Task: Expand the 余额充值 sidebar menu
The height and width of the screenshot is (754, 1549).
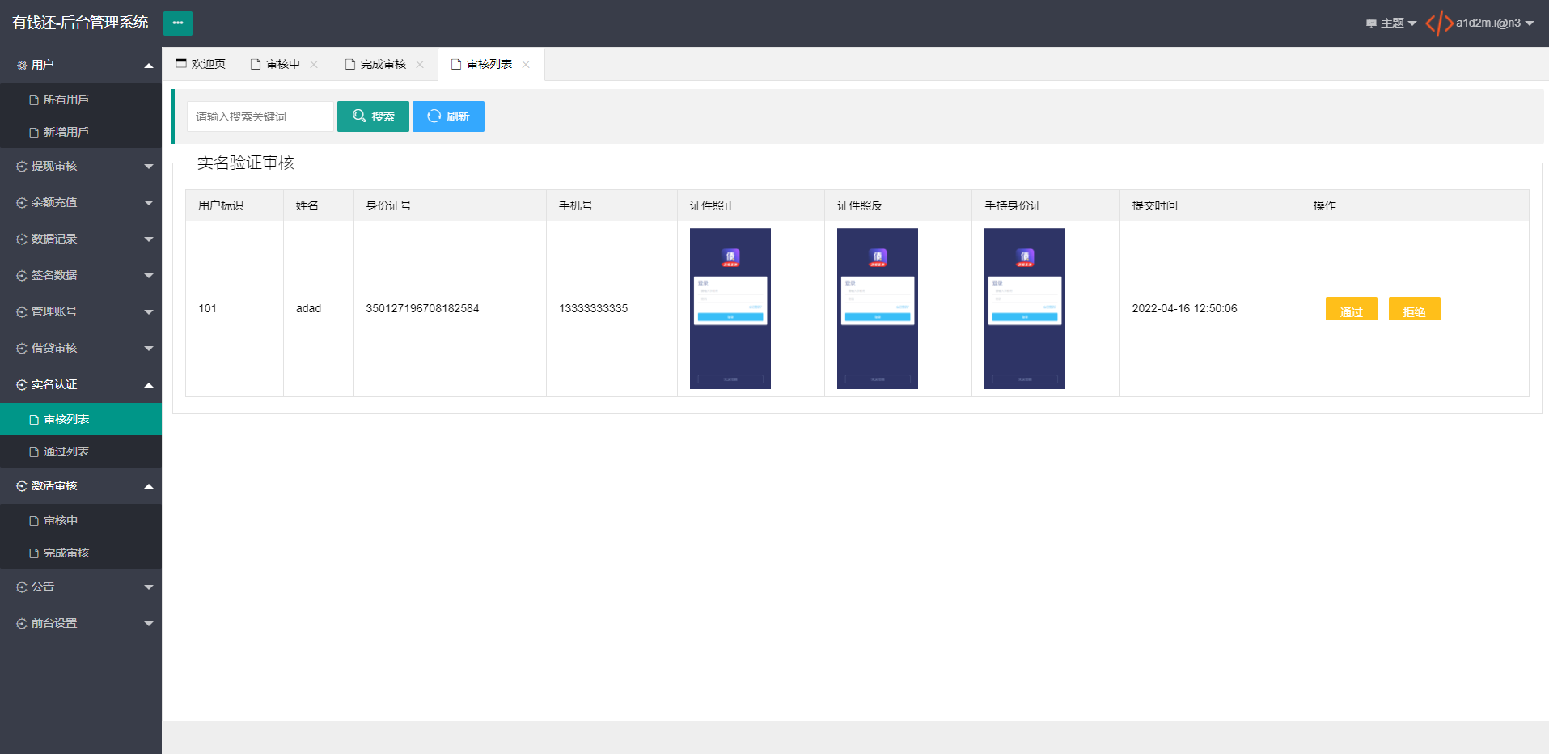Action: coord(81,202)
